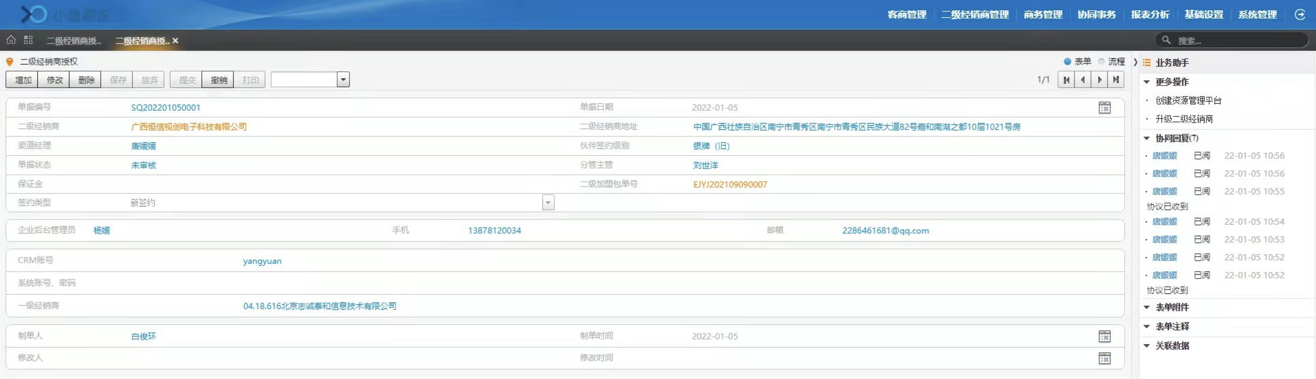Open the 唐媛媛 reply from 22-01-05 10:55
Viewport: 1316px width, 379px height.
tap(1164, 191)
